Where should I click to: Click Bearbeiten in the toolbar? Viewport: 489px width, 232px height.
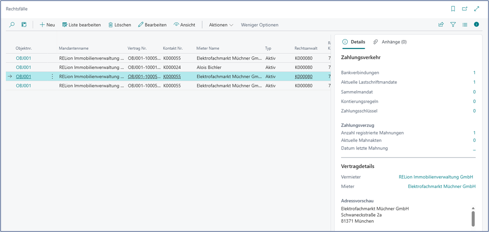tap(152, 25)
